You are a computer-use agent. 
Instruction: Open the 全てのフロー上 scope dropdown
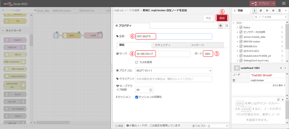(210, 126)
